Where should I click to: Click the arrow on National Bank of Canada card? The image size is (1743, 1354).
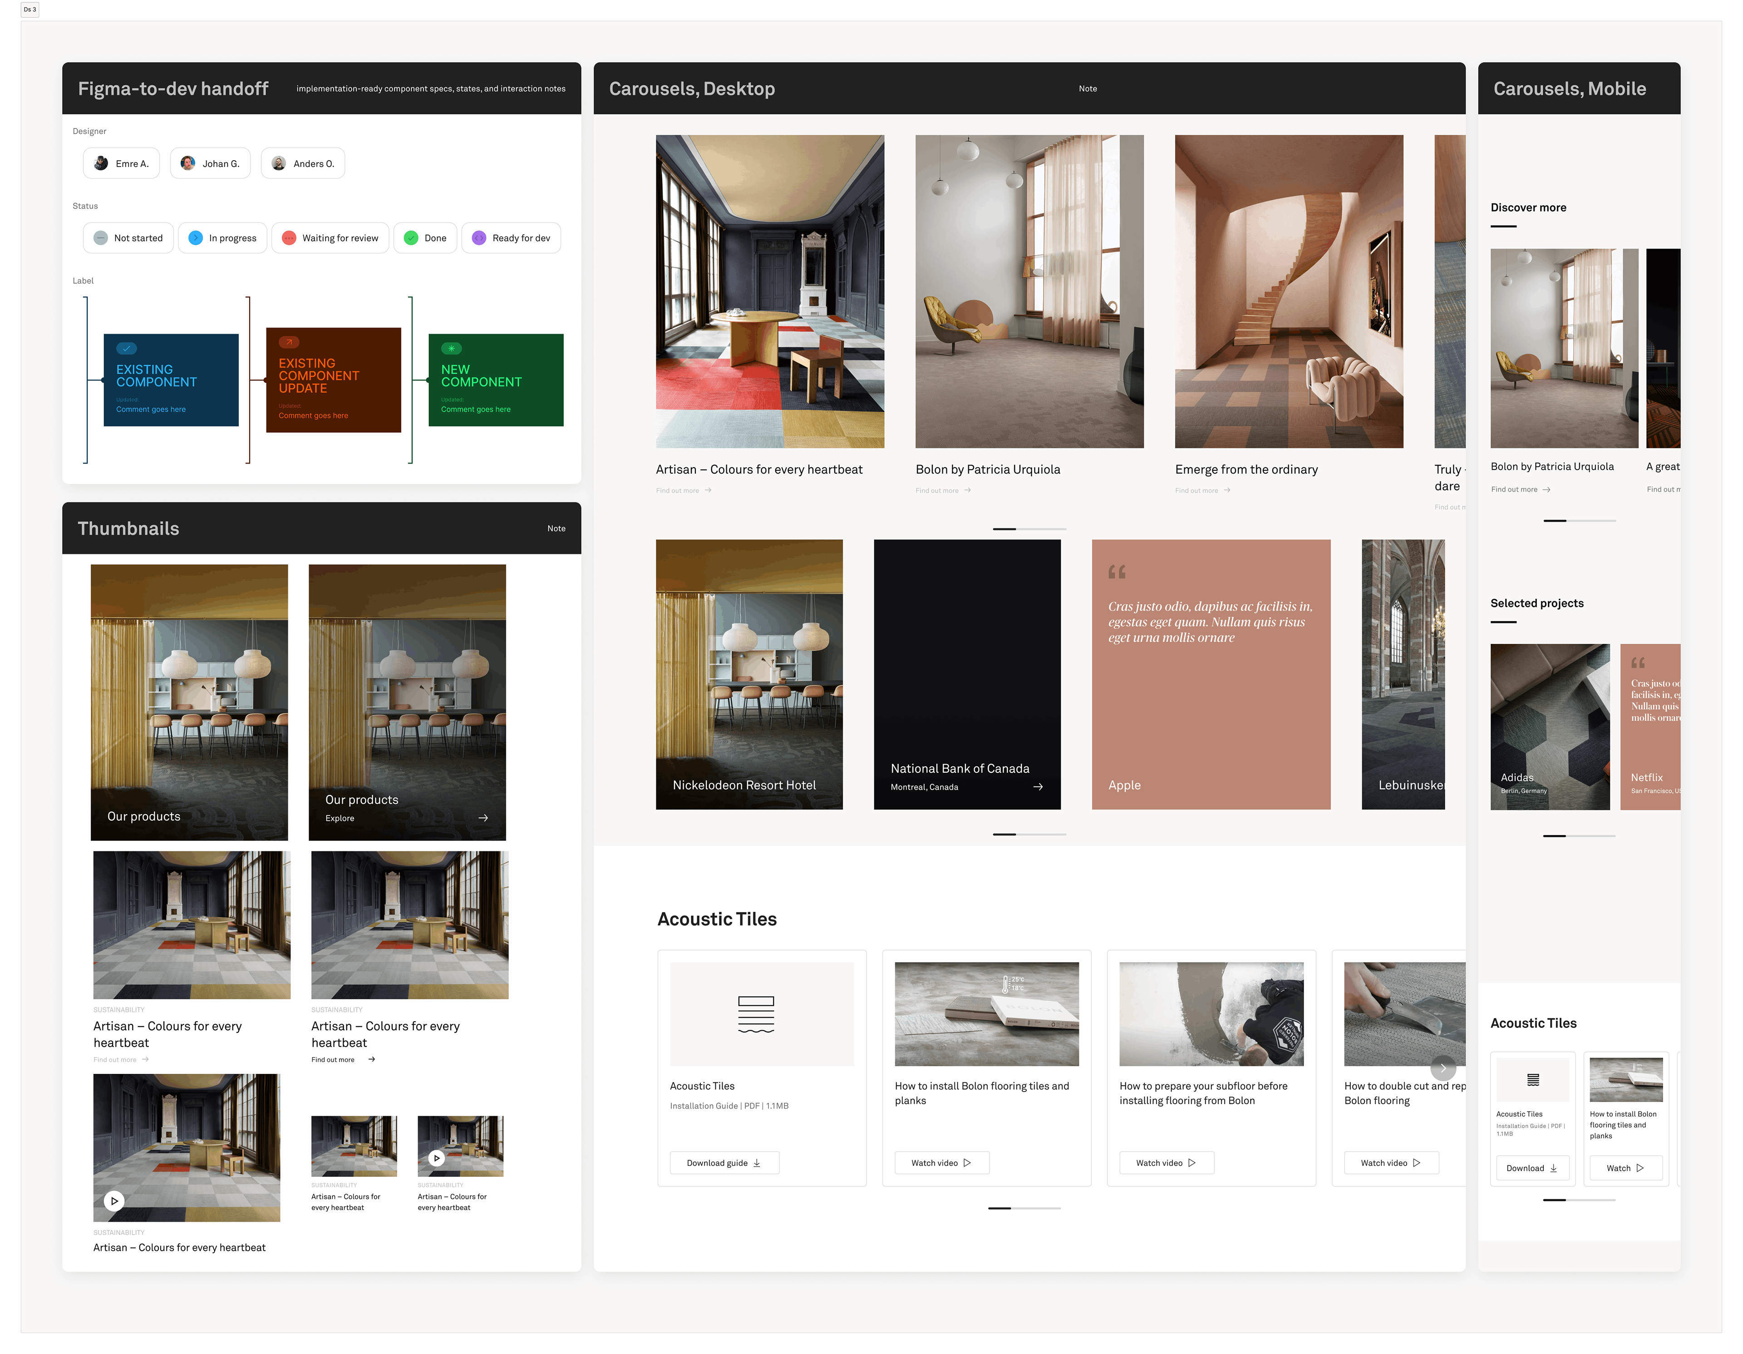(1038, 787)
